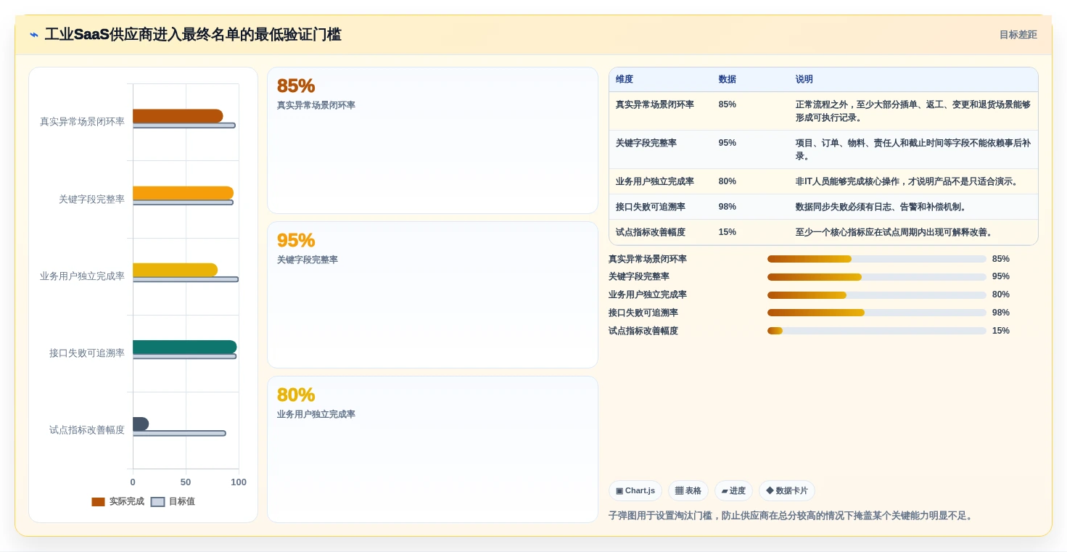Toggle the 实际完成 legend swatch

[98, 502]
